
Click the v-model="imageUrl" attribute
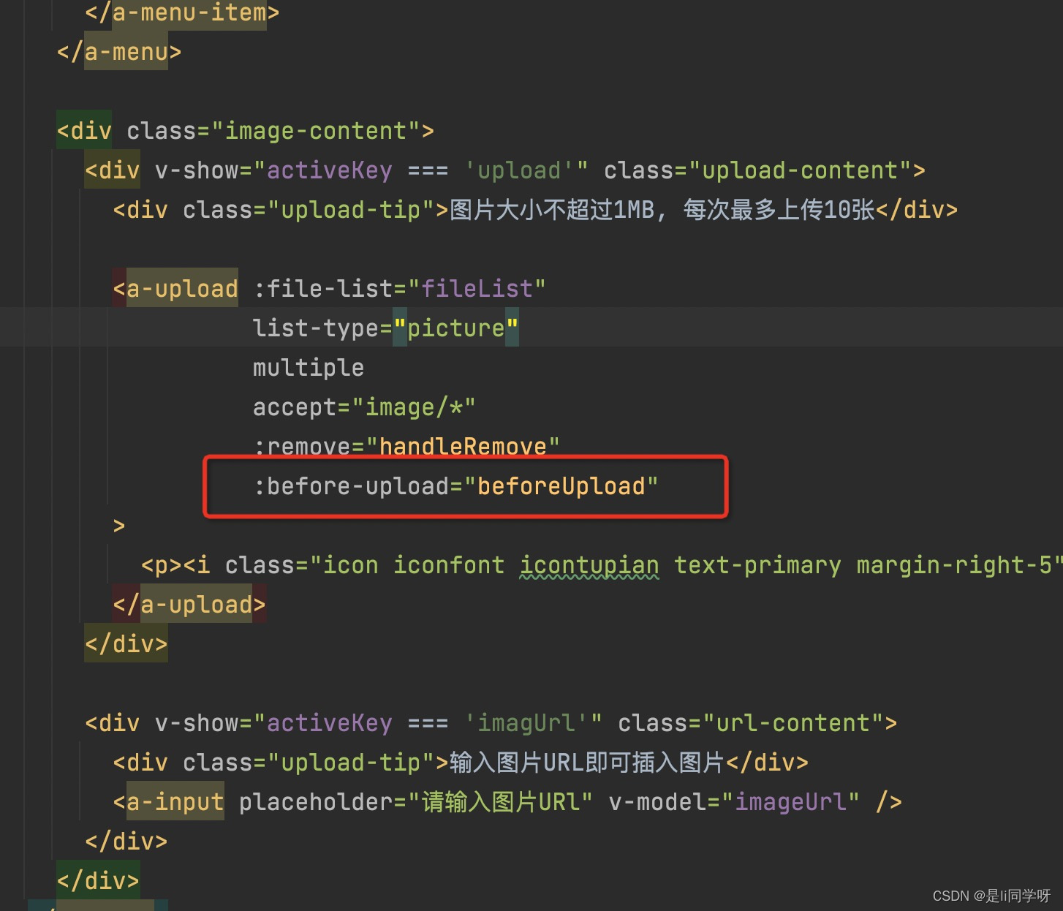(x=734, y=802)
